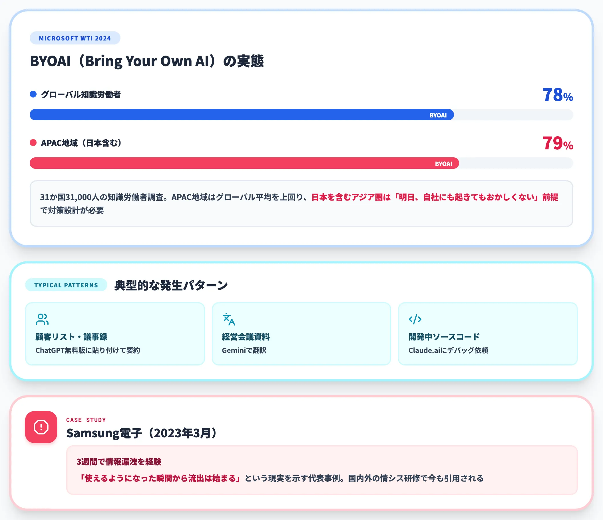The image size is (603, 520).
Task: Click the text ChatGPT無料版に貼り付けて要約
Action: (x=88, y=351)
